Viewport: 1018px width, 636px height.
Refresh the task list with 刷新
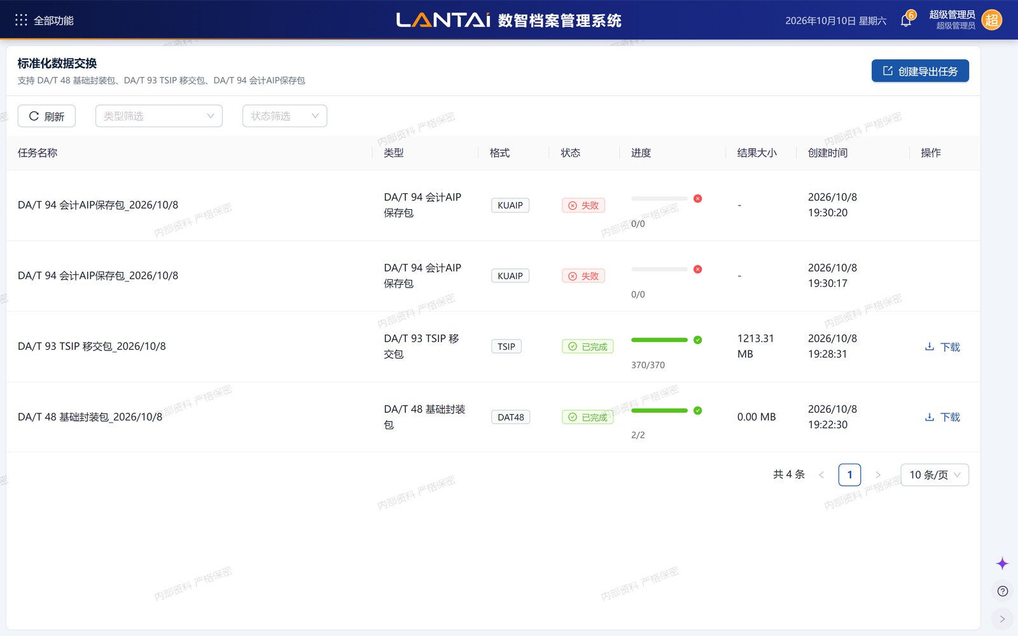point(46,116)
